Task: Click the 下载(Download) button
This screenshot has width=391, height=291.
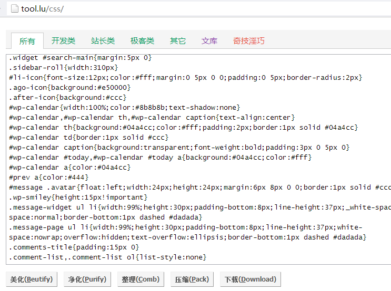Action: 250,279
